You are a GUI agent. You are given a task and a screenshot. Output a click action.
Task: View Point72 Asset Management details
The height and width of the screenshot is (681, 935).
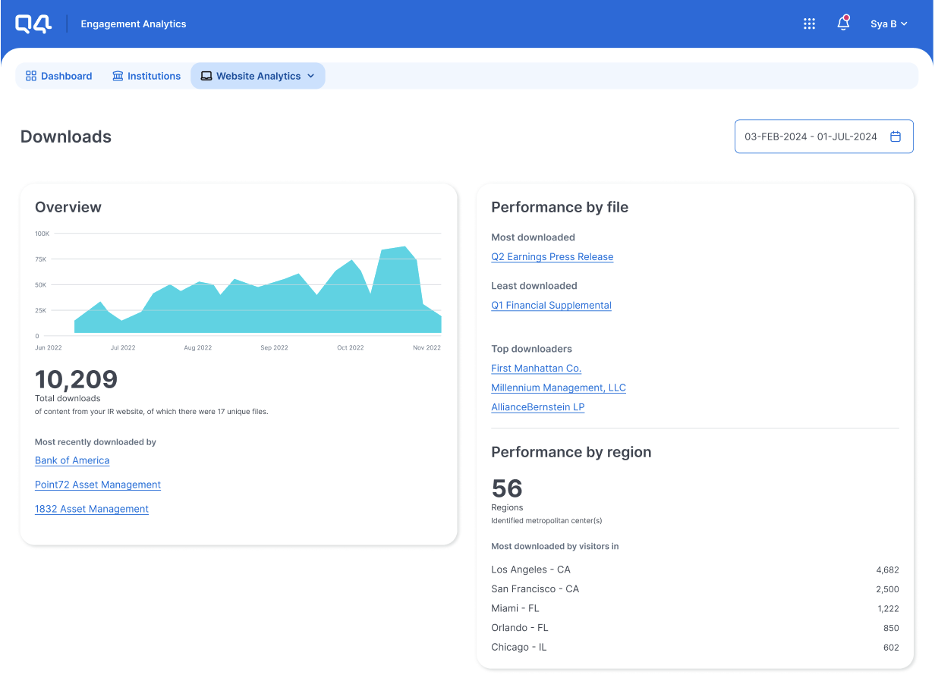(x=98, y=485)
